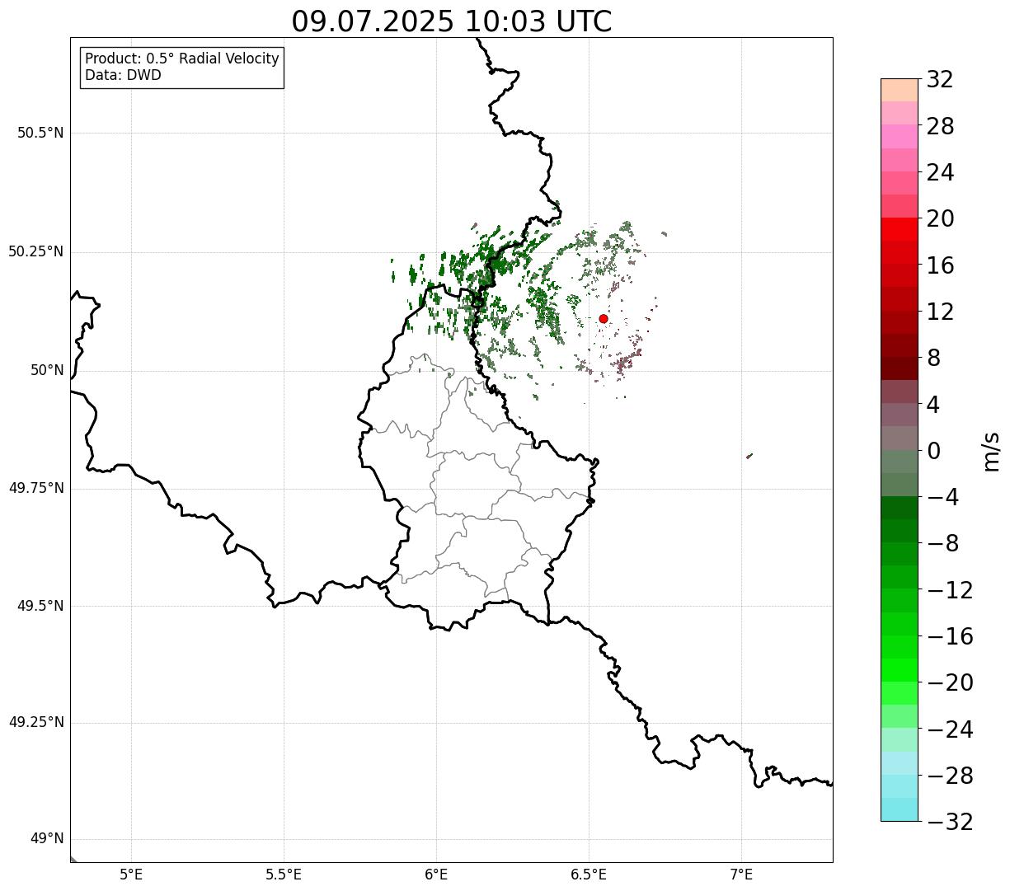Click the dark green colorbar band below −4
Image resolution: width=1010 pixels, height=891 pixels.
[x=900, y=508]
